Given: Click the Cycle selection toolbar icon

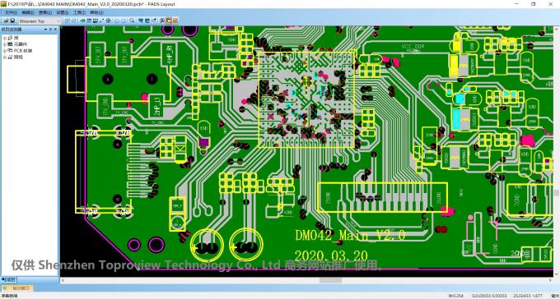Looking at the screenshot, I should click(74, 21).
